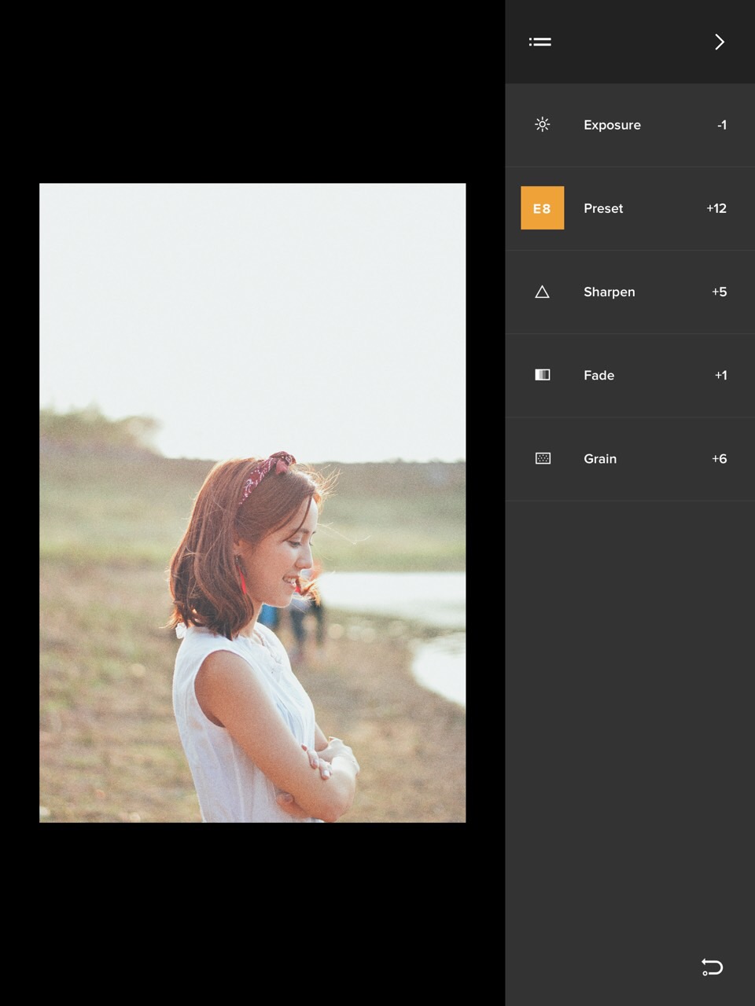Image resolution: width=755 pixels, height=1006 pixels.
Task: Tap the Grain dotted icon
Action: click(542, 458)
